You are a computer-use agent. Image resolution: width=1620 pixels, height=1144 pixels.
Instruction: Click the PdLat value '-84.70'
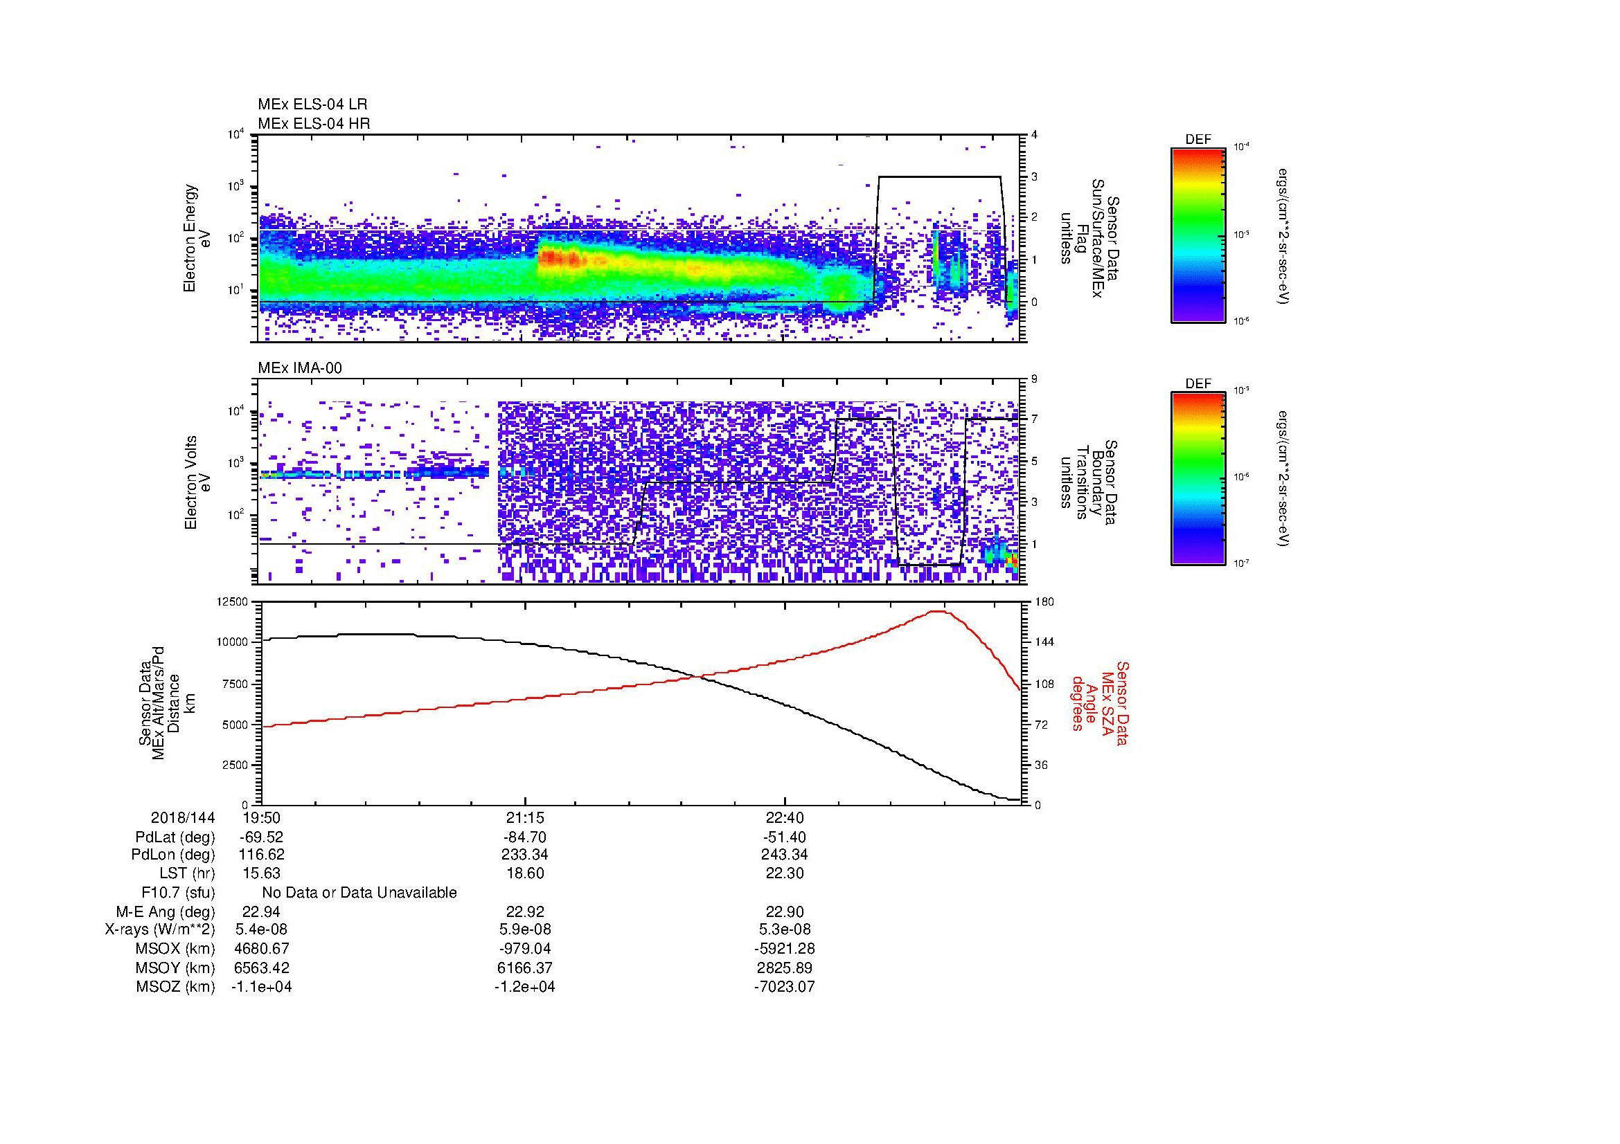(x=525, y=837)
